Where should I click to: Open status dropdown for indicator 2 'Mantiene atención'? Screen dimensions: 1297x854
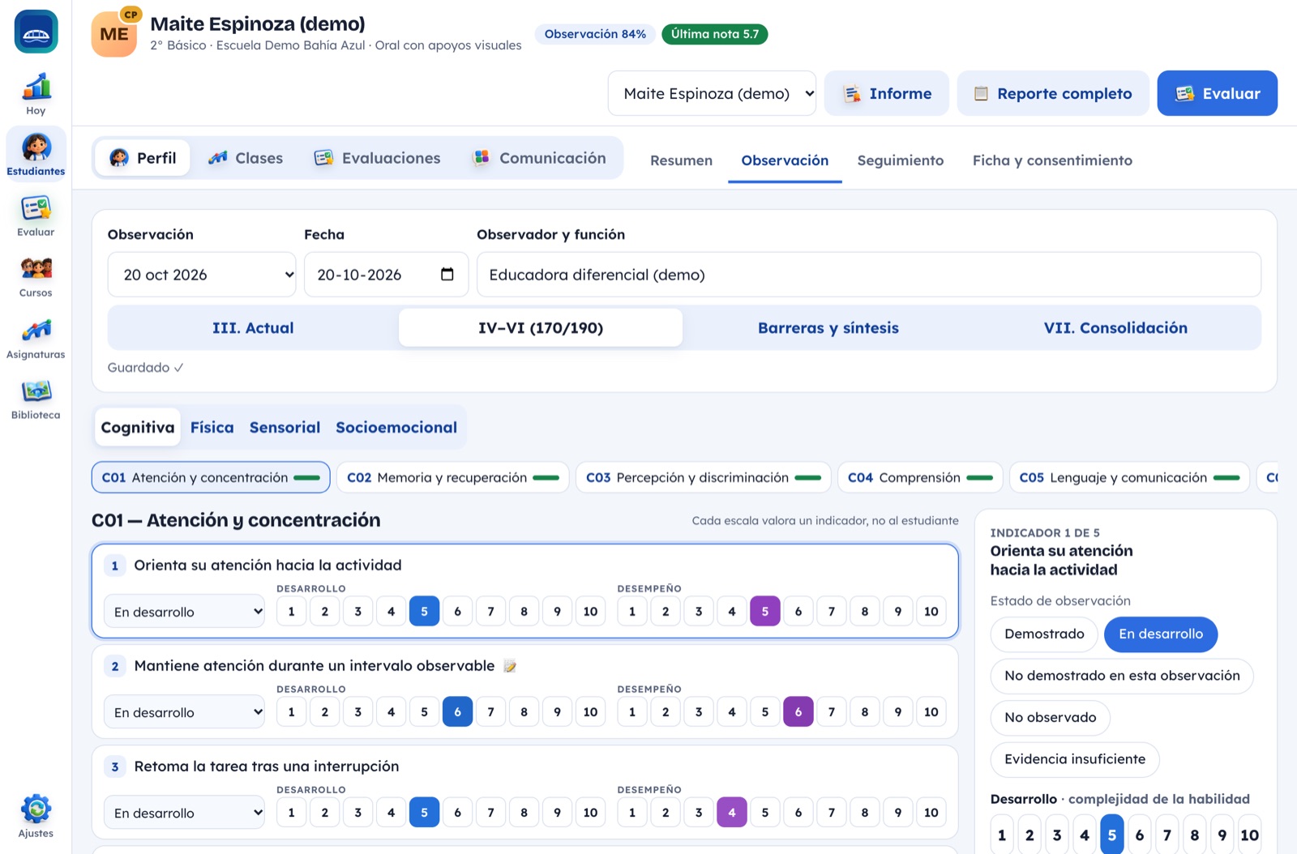184,712
